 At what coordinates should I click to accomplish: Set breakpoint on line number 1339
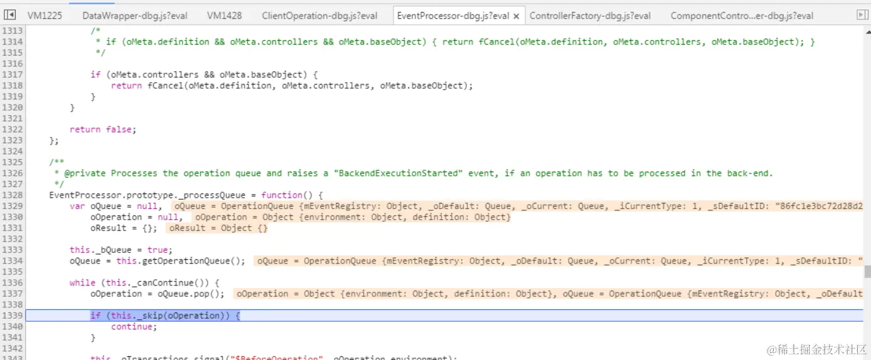[13, 316]
